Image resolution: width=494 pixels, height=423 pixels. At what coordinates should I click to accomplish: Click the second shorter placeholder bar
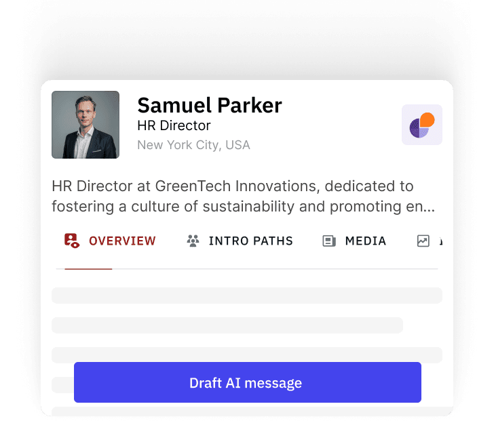point(227,325)
